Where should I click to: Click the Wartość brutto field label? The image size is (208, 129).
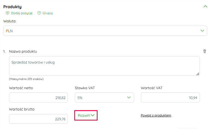tap(22, 109)
